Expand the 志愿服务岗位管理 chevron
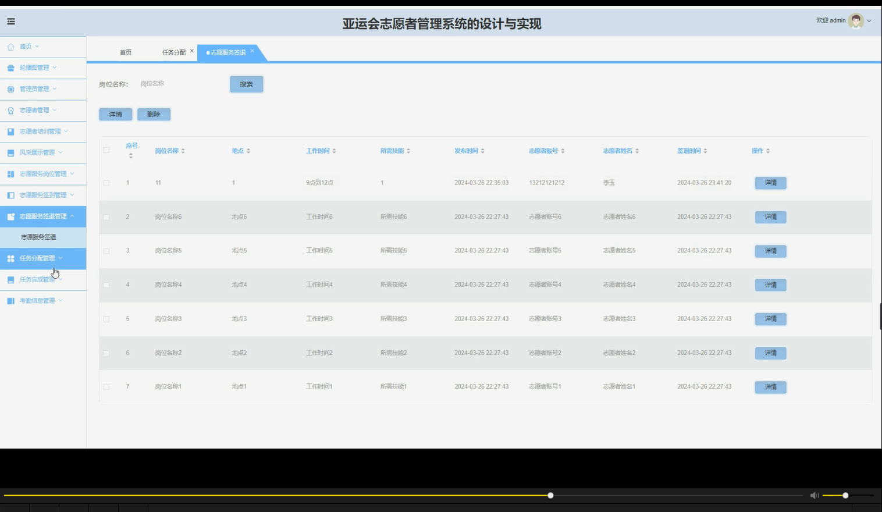Viewport: 882px width, 512px height. (72, 173)
